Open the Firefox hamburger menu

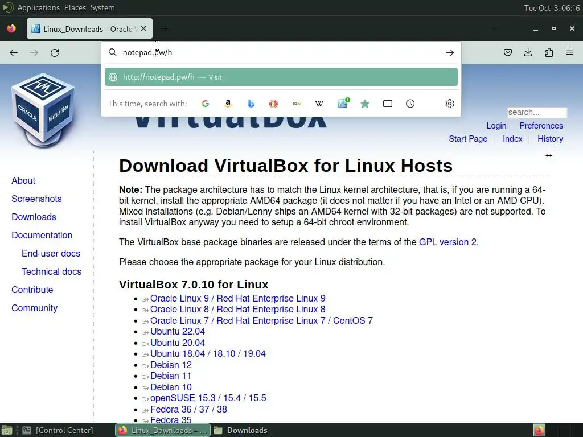click(x=569, y=52)
